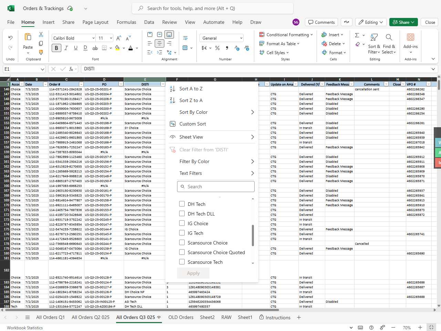The height and width of the screenshot is (331, 441).
Task: Open the General number format dropdown
Action: [241, 38]
